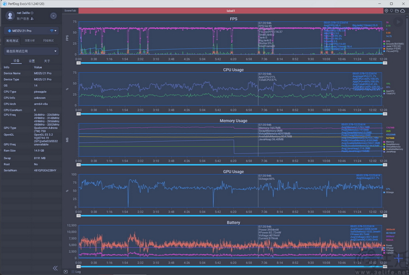Screen dimensions: 409x275
Task: Click the location pin target icon in top toolbar
Action: 386,11
